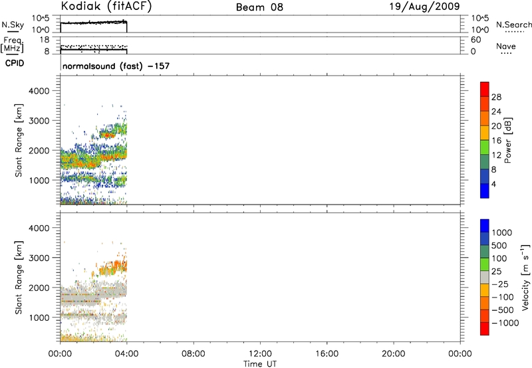Click the '08:00' time axis label
532x368 pixels.
click(194, 354)
